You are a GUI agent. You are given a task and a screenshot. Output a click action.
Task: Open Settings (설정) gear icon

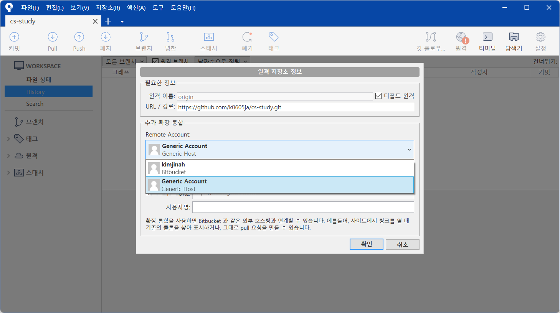[540, 37]
